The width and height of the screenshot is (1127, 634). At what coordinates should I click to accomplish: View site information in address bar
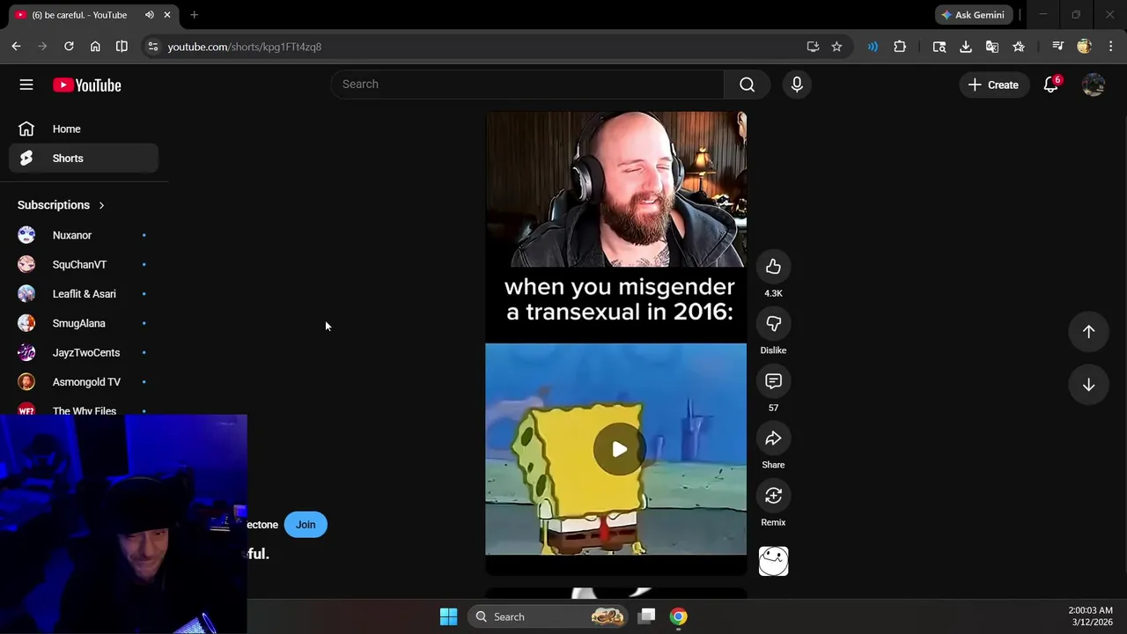152,47
